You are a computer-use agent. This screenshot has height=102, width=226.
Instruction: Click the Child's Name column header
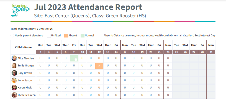pyautogui.click(x=23, y=47)
